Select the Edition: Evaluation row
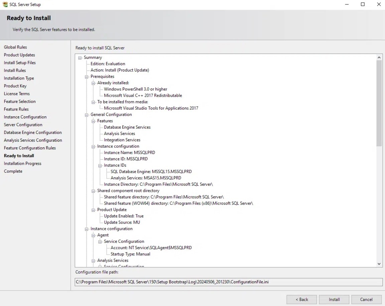Screen dimensions: 385x306 click(x=108, y=64)
